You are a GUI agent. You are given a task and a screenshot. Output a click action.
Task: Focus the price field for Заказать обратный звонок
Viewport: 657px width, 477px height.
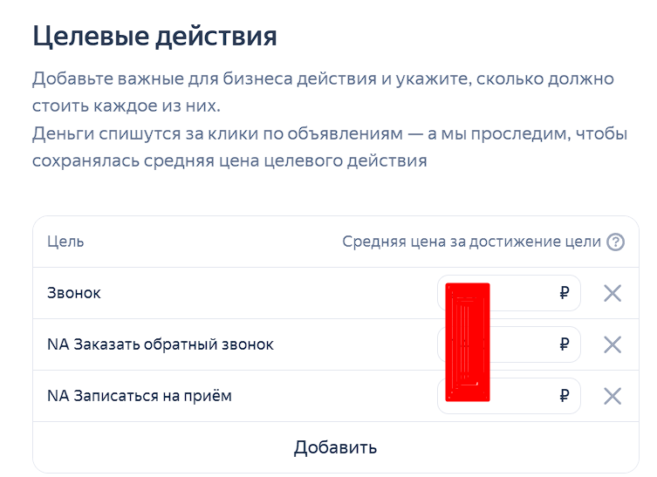tap(509, 344)
